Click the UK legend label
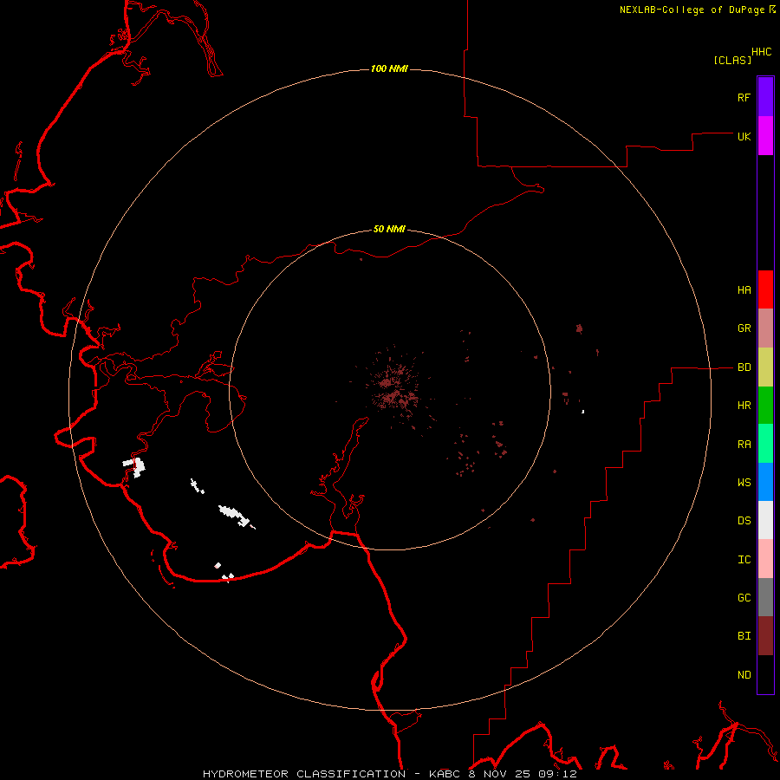 744,136
